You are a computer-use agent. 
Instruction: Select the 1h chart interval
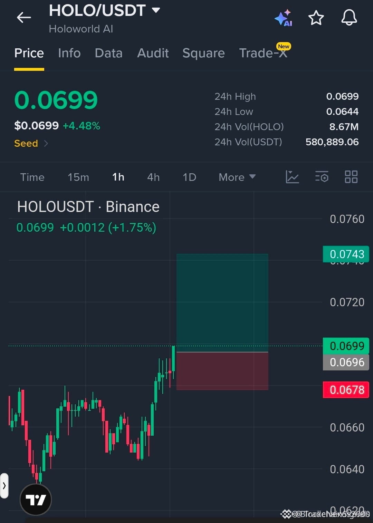point(118,177)
